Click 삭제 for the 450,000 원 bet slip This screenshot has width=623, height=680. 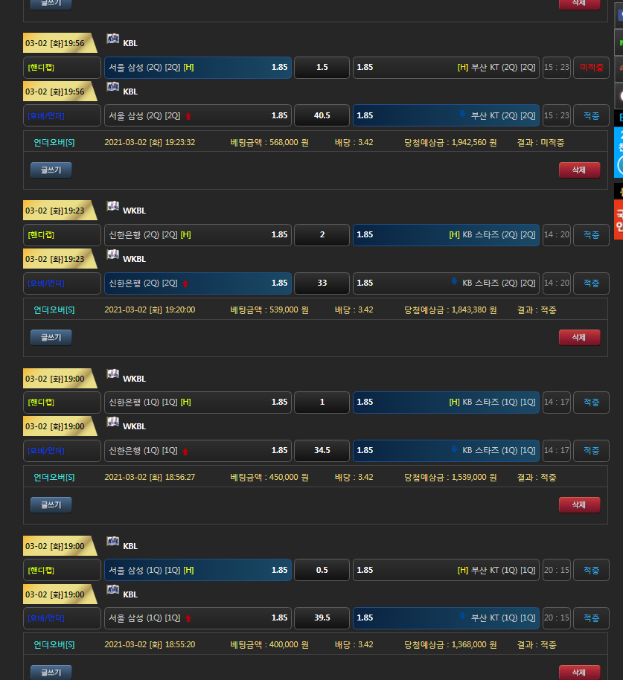click(579, 504)
